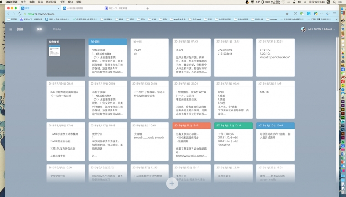Screen dimensions: 346x197
Task: Close the 便签 browser tab
Action: pos(58,8)
